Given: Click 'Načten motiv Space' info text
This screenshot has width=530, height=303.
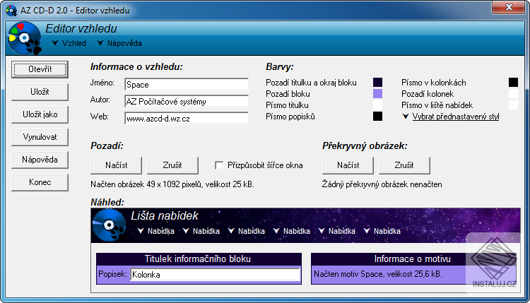Looking at the screenshot, I should tap(378, 274).
